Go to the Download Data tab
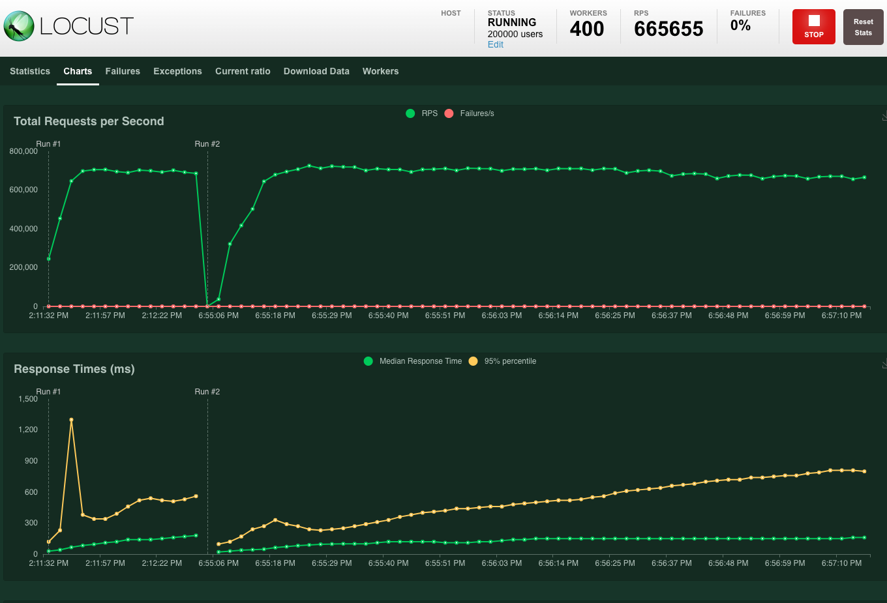The image size is (887, 603). coord(316,71)
